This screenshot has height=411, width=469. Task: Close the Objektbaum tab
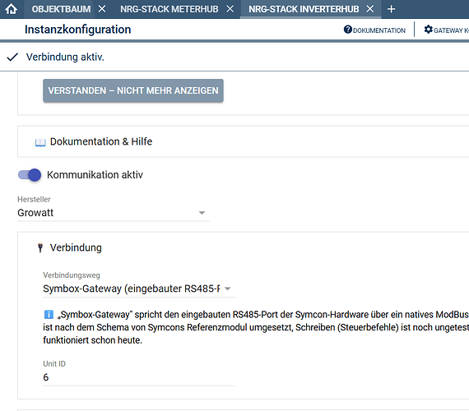[102, 9]
